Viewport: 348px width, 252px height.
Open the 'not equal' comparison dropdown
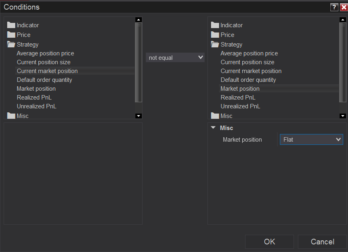click(x=175, y=58)
